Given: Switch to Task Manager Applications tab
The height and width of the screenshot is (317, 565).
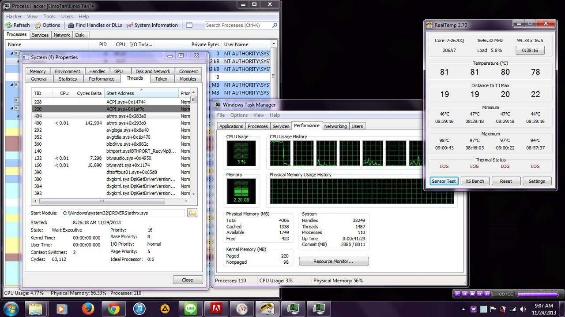Looking at the screenshot, I should coord(231,126).
